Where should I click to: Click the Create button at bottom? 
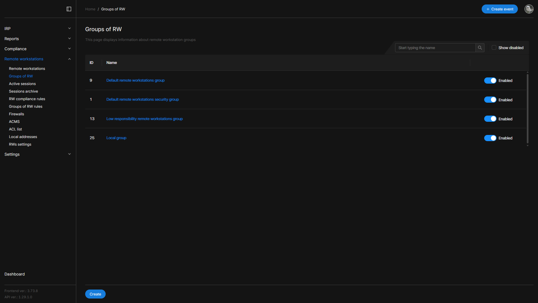(95, 294)
